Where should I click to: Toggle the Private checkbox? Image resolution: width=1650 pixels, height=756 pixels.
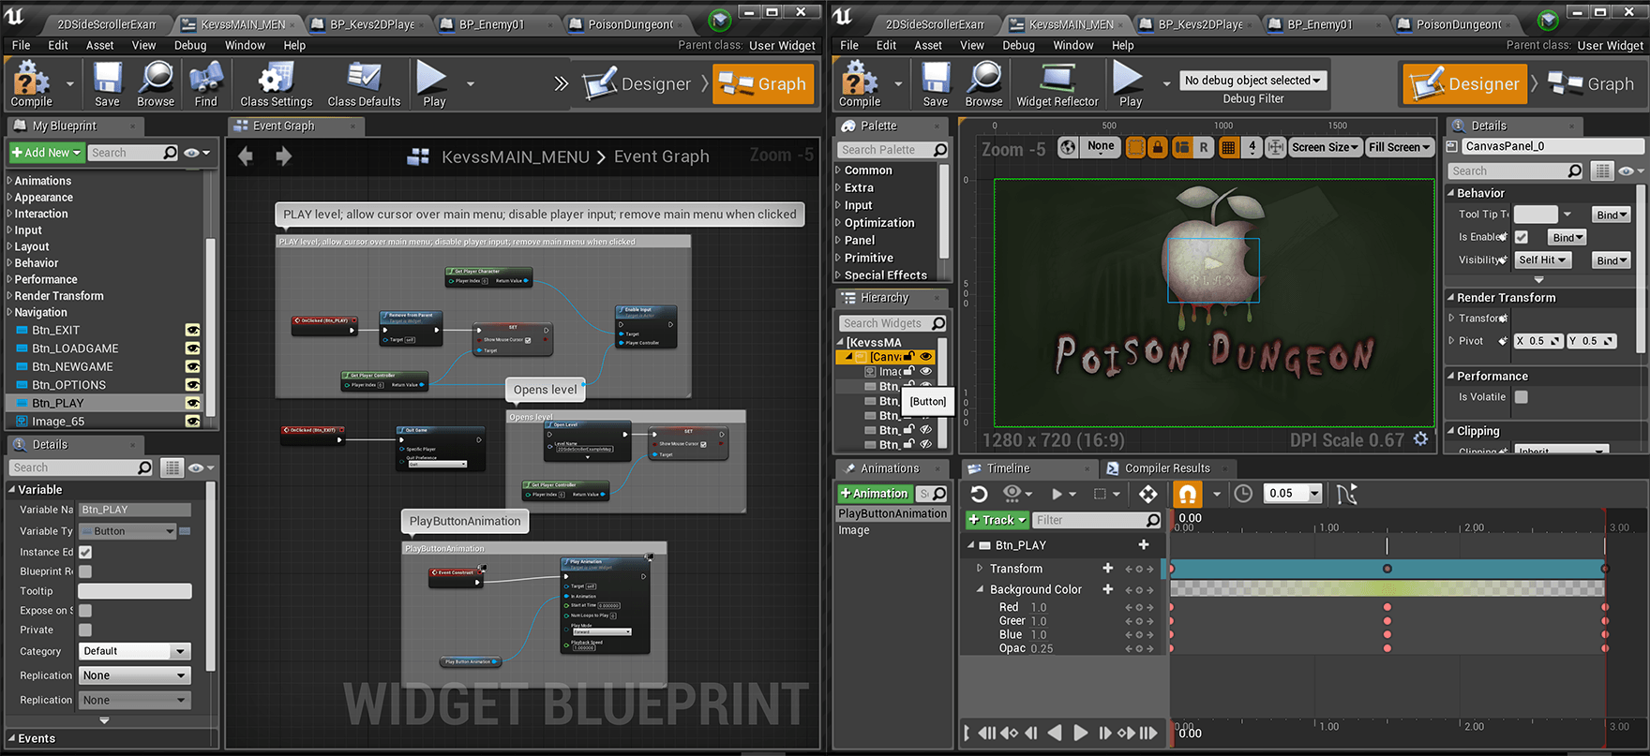pos(85,630)
